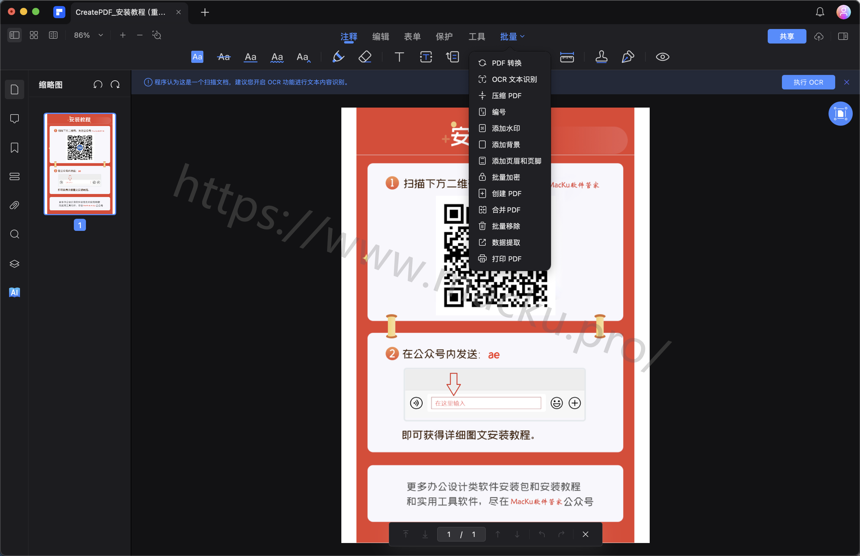
Task: Select the squiggly underline tool
Action: click(x=277, y=57)
